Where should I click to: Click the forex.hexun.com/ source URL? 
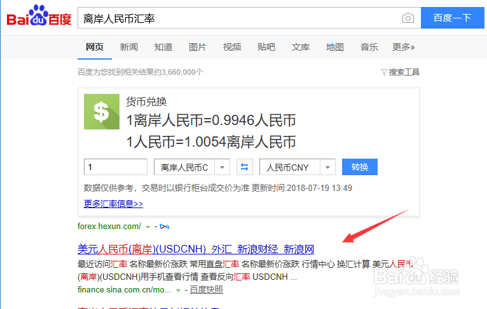[109, 227]
